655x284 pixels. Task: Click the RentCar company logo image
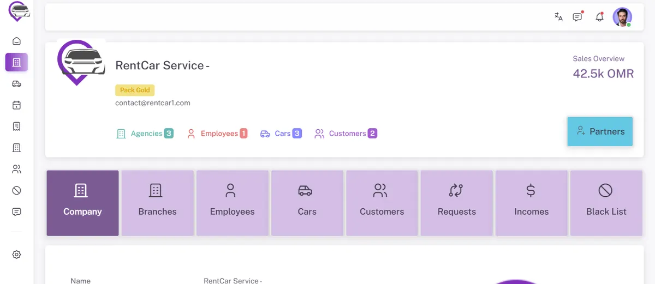coord(81,62)
